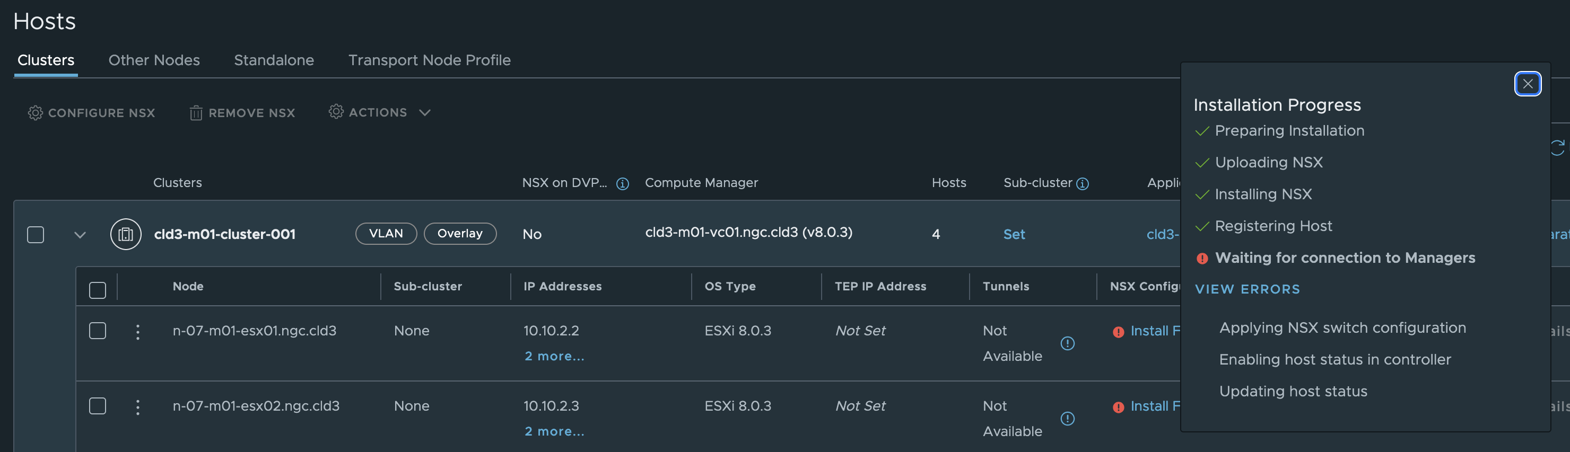Toggle the select-all nodes header checkbox

click(98, 290)
